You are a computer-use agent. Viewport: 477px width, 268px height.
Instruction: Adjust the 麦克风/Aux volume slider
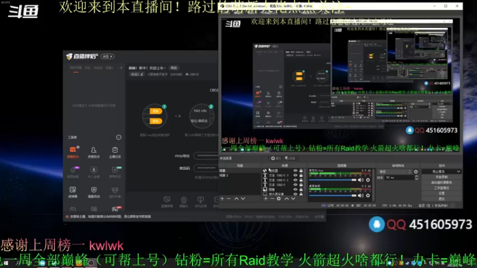[x=333, y=180]
